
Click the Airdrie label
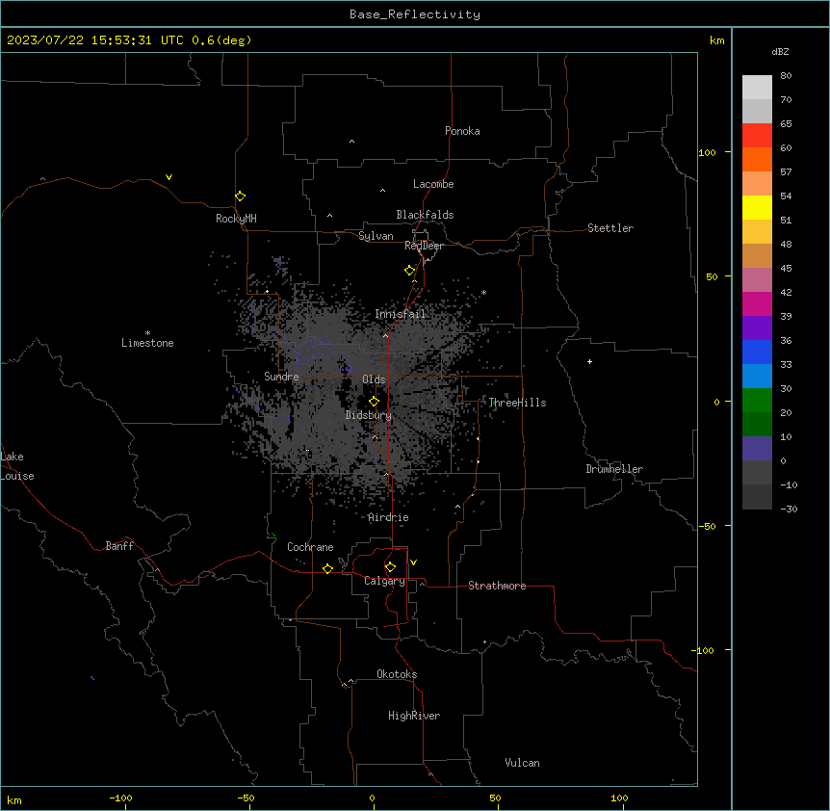pyautogui.click(x=389, y=517)
